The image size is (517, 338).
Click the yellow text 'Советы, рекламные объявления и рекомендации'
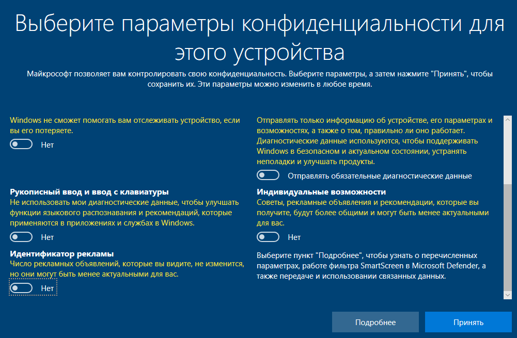click(x=372, y=213)
